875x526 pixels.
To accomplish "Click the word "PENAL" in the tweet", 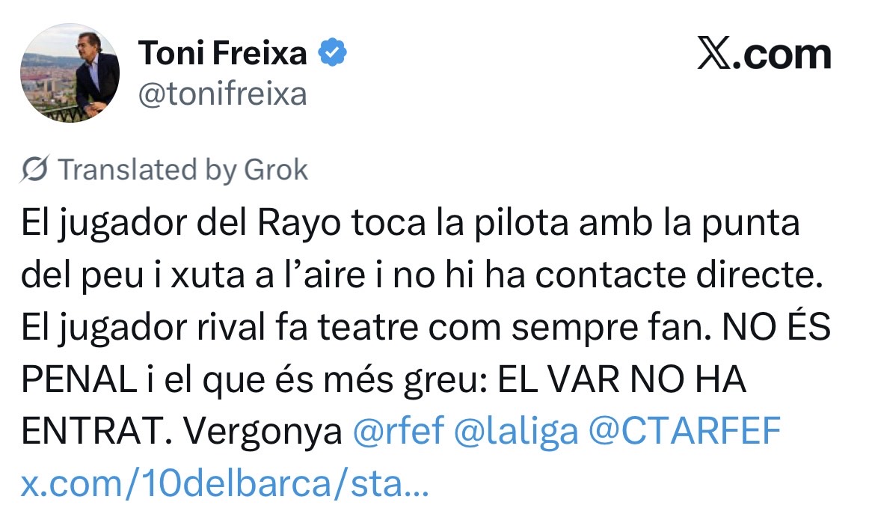I will click(66, 380).
